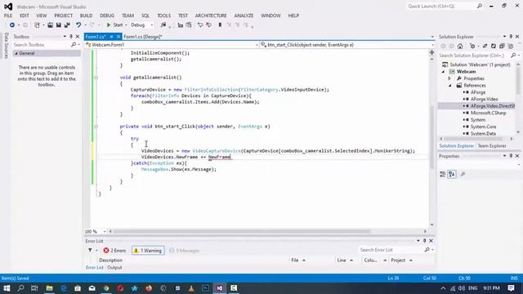Click Categorized view icon in Properties panel
Image resolution: width=523 pixels, height=294 pixels.
[443, 174]
